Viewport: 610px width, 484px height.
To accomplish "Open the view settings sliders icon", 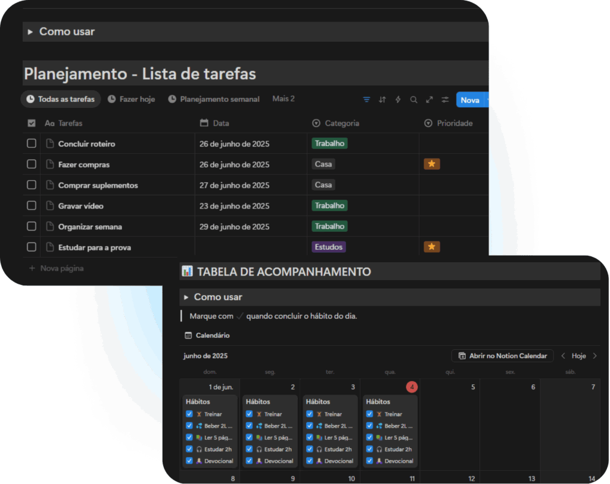I will click(445, 100).
